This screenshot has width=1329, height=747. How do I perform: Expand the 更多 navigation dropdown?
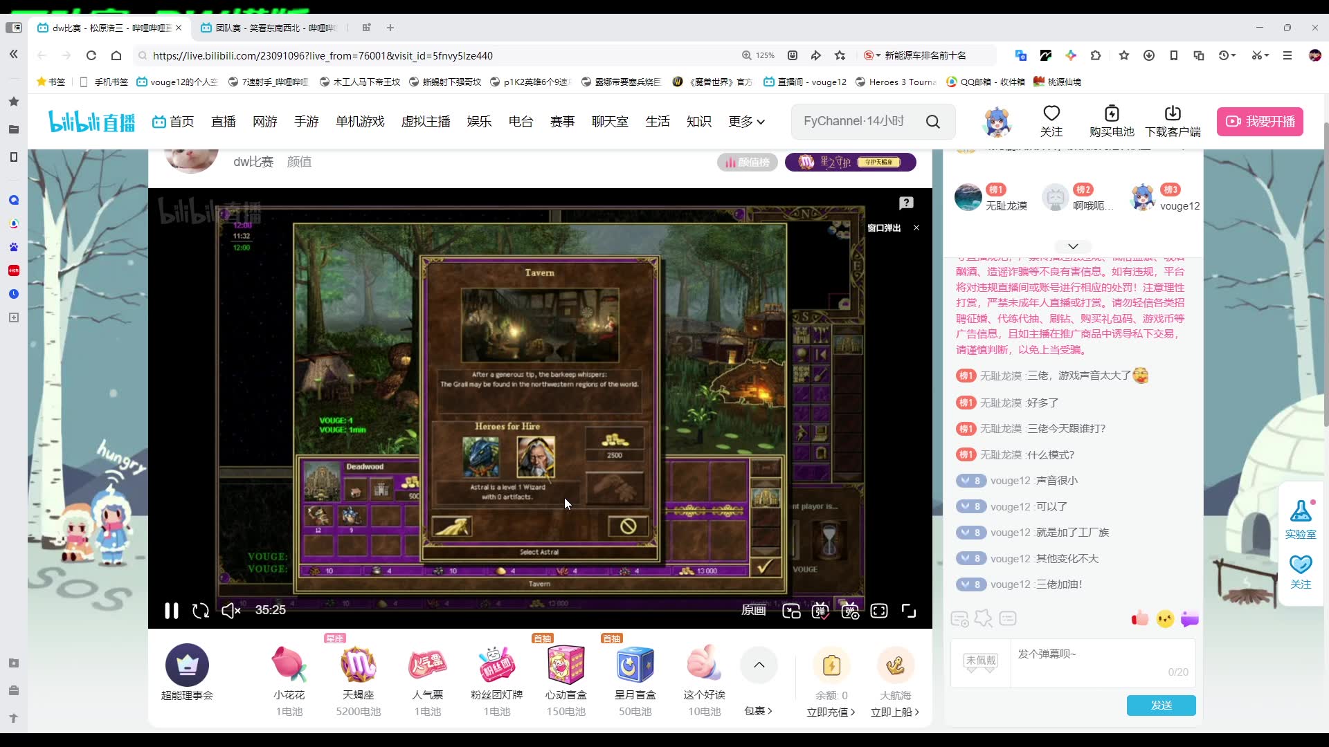click(747, 122)
